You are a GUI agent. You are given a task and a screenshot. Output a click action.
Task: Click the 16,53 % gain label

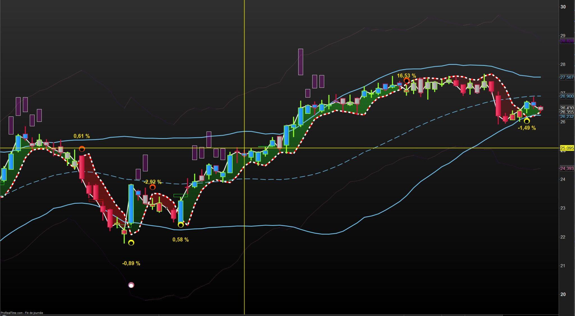[x=406, y=76]
